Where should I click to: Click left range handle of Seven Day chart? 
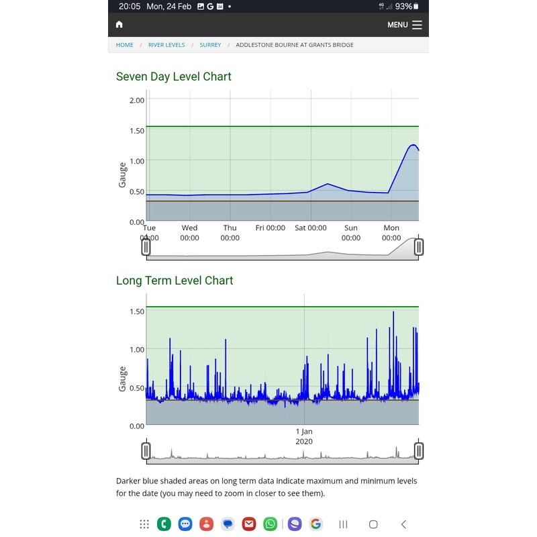click(x=146, y=247)
